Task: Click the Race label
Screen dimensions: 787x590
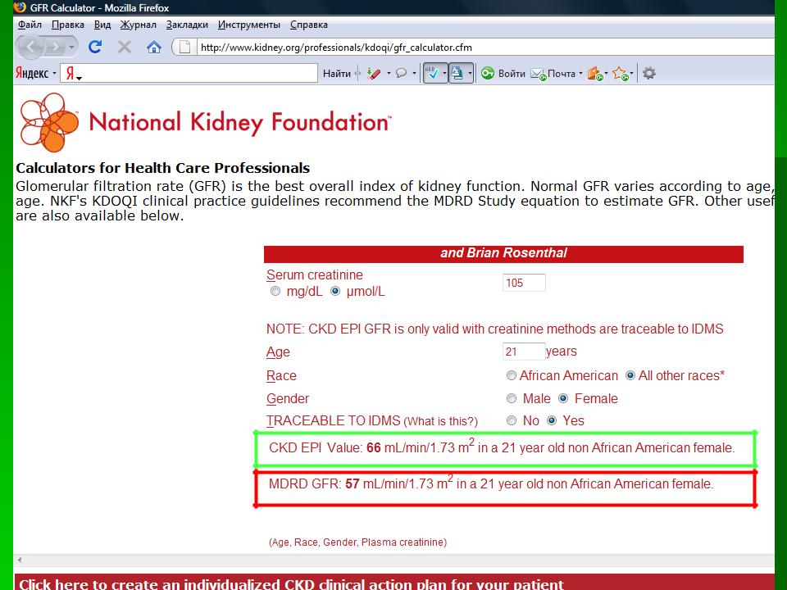Action: [281, 376]
